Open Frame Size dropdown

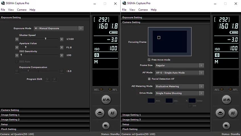coord(180,65)
